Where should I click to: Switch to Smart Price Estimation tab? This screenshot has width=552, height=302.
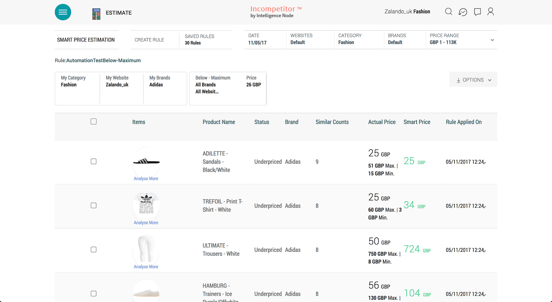tap(86, 40)
